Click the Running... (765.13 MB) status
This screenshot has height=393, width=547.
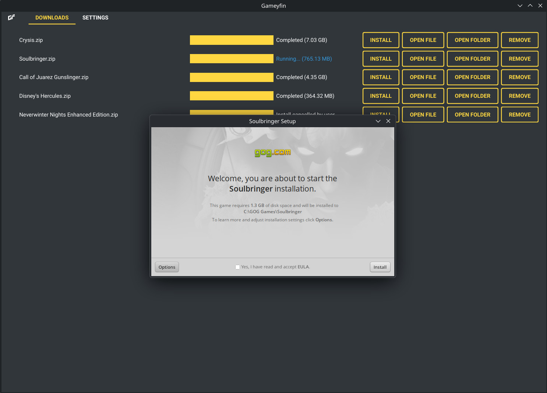pos(304,59)
